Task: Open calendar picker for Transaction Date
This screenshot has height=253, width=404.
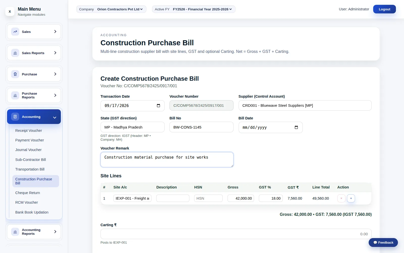Action: point(158,106)
